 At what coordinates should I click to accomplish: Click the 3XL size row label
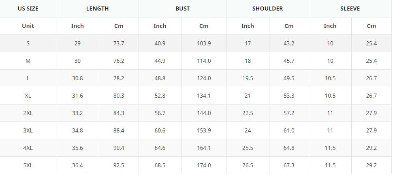pyautogui.click(x=28, y=130)
